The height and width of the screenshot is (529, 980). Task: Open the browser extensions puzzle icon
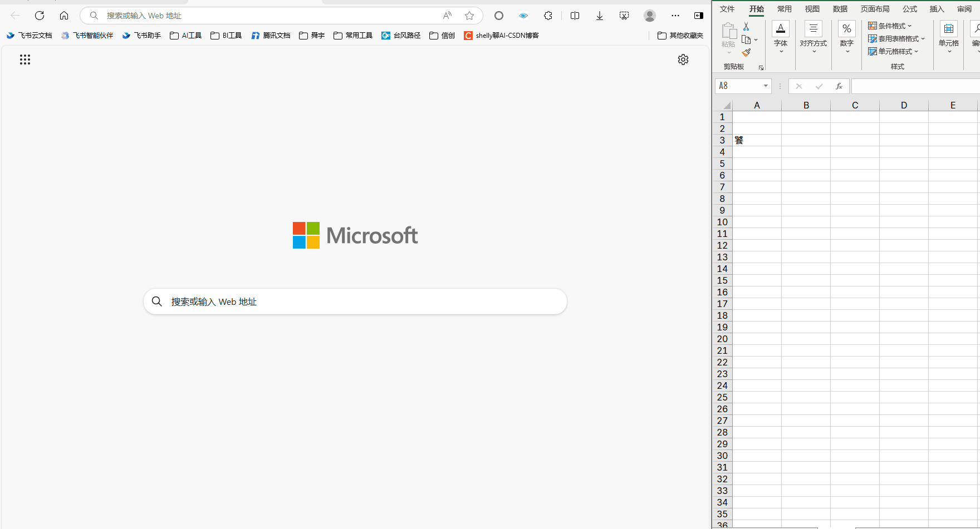(548, 16)
